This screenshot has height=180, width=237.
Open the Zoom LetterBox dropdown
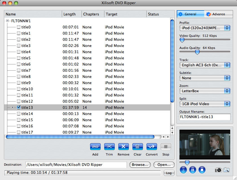coord(205,91)
